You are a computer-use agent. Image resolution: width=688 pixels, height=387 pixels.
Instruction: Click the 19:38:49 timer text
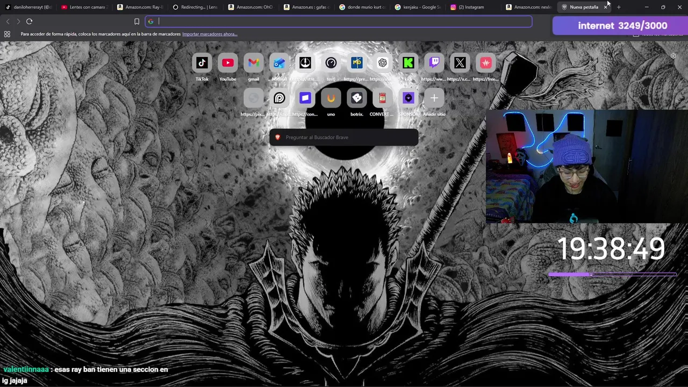pos(611,249)
